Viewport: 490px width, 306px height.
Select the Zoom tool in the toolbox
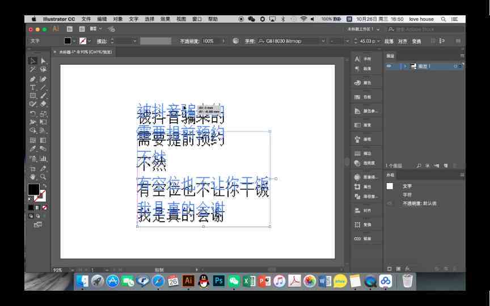pos(43,177)
